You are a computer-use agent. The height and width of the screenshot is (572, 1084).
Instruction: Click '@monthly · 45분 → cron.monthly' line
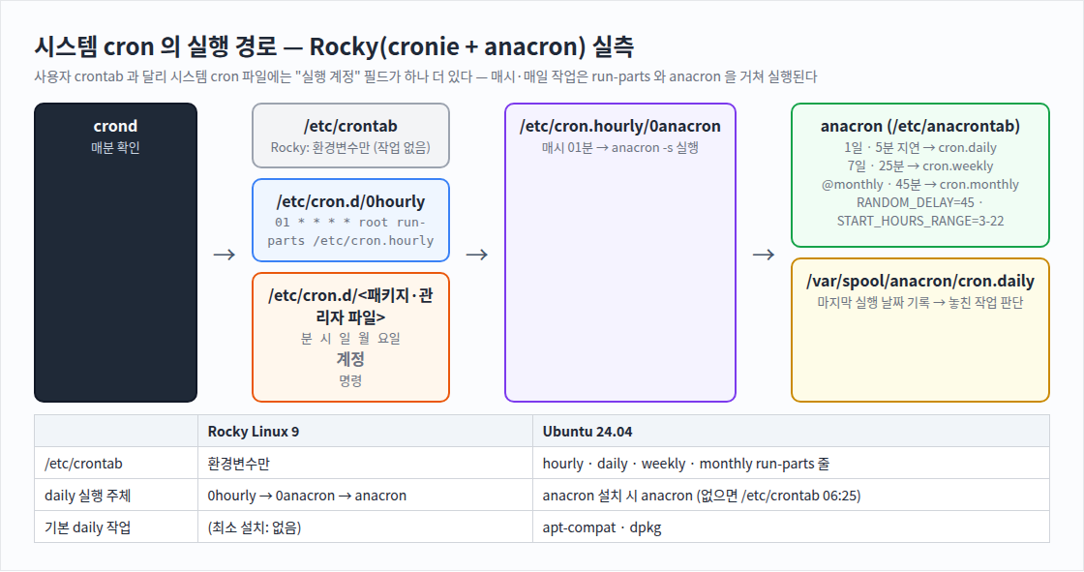[x=920, y=184]
